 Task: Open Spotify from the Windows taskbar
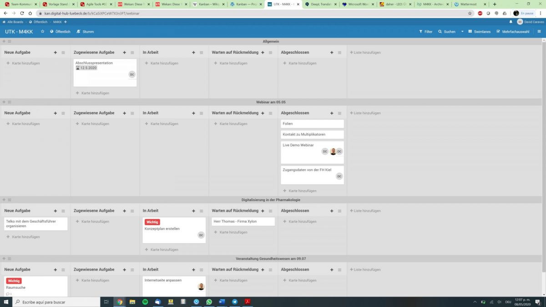coord(145,302)
